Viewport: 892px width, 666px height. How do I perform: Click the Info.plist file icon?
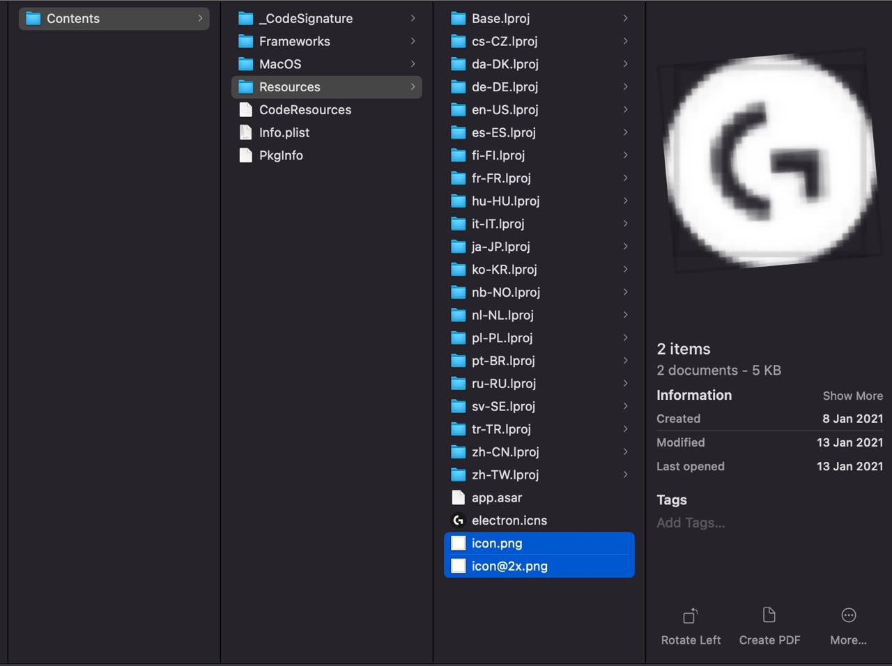coord(245,132)
